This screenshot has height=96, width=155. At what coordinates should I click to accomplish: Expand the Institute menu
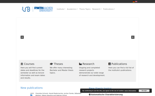coord(61,9)
